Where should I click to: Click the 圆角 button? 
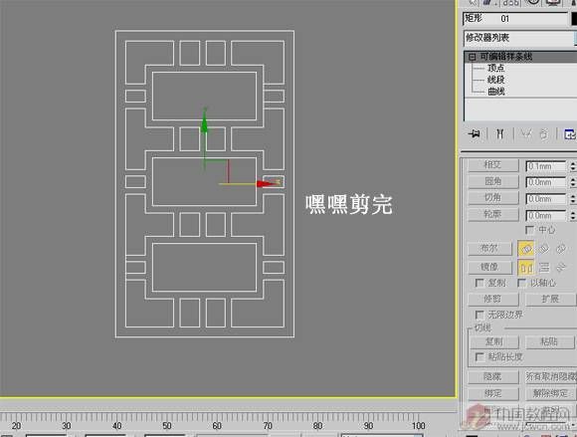pos(493,181)
